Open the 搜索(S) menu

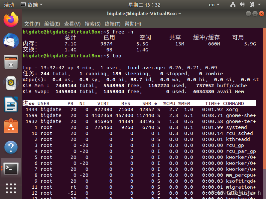[93, 24]
